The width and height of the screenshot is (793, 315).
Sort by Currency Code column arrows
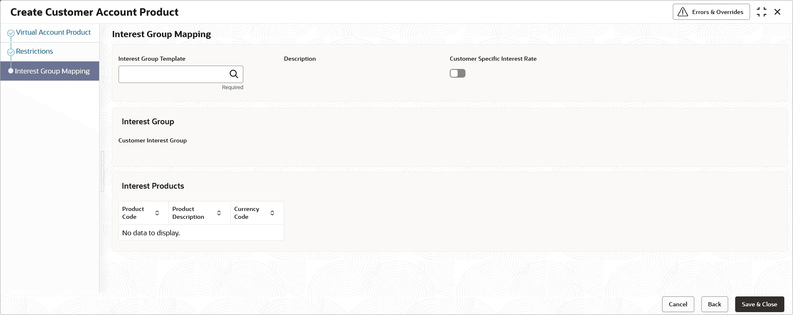[x=272, y=213]
